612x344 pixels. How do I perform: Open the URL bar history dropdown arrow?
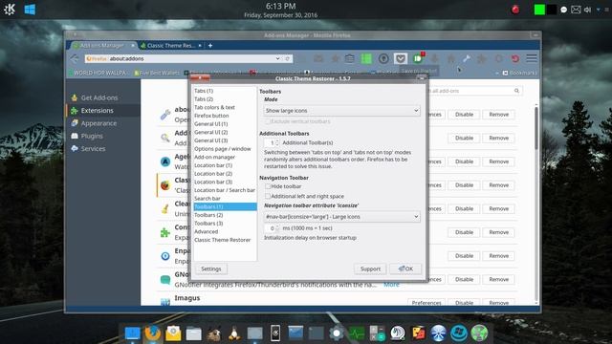pyautogui.click(x=277, y=58)
